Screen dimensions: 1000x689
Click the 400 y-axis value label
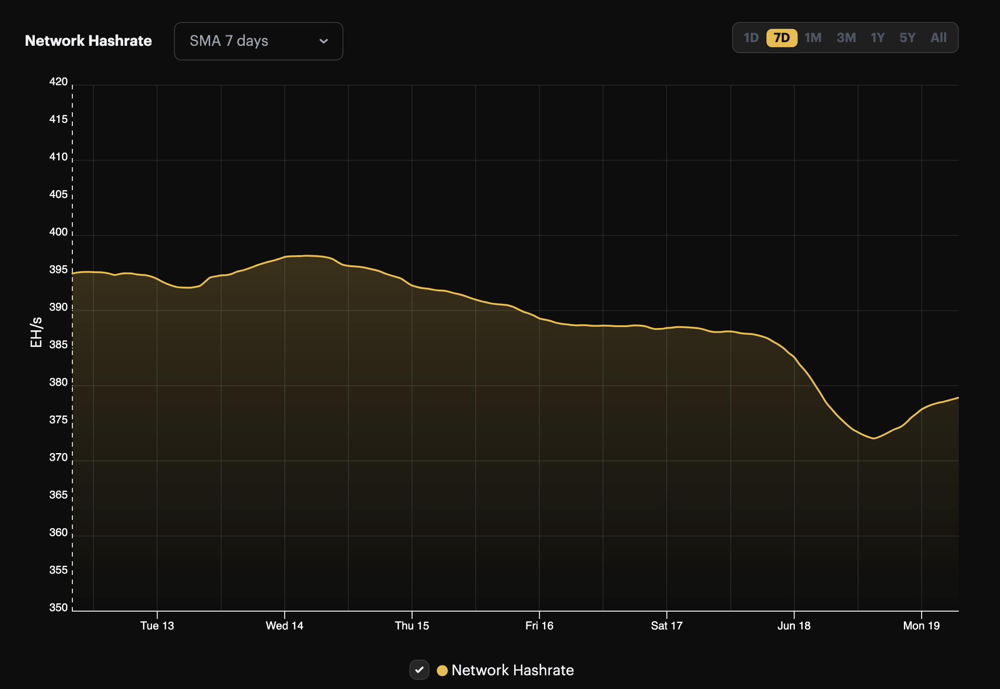[x=58, y=232]
